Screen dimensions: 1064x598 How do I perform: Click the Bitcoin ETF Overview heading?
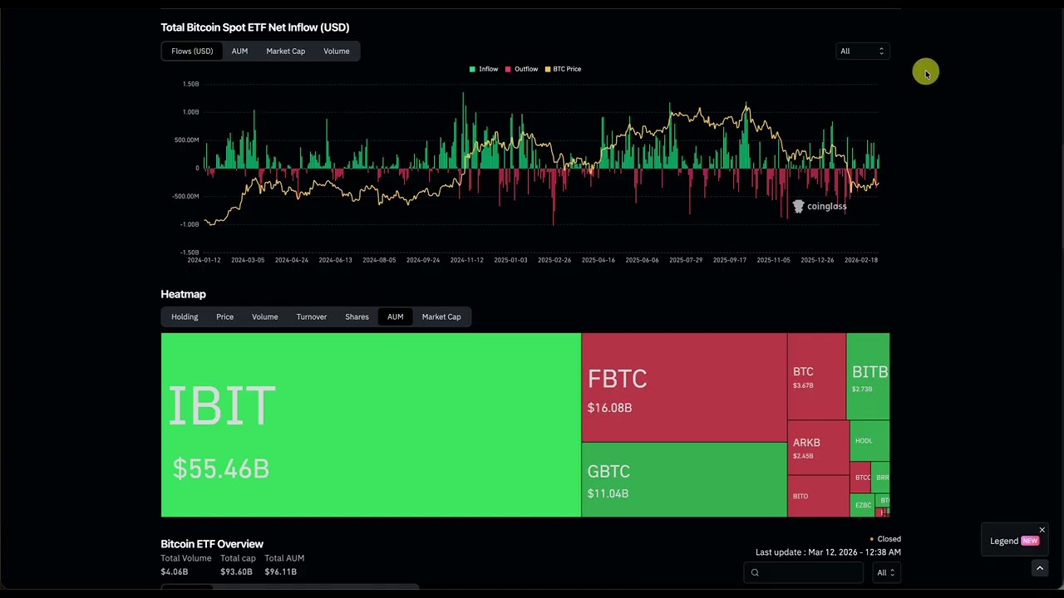(x=212, y=544)
